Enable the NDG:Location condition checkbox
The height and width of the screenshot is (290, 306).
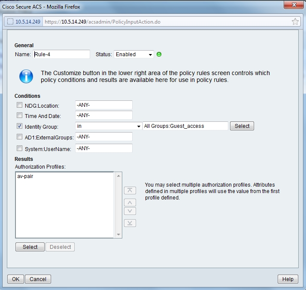[19, 105]
